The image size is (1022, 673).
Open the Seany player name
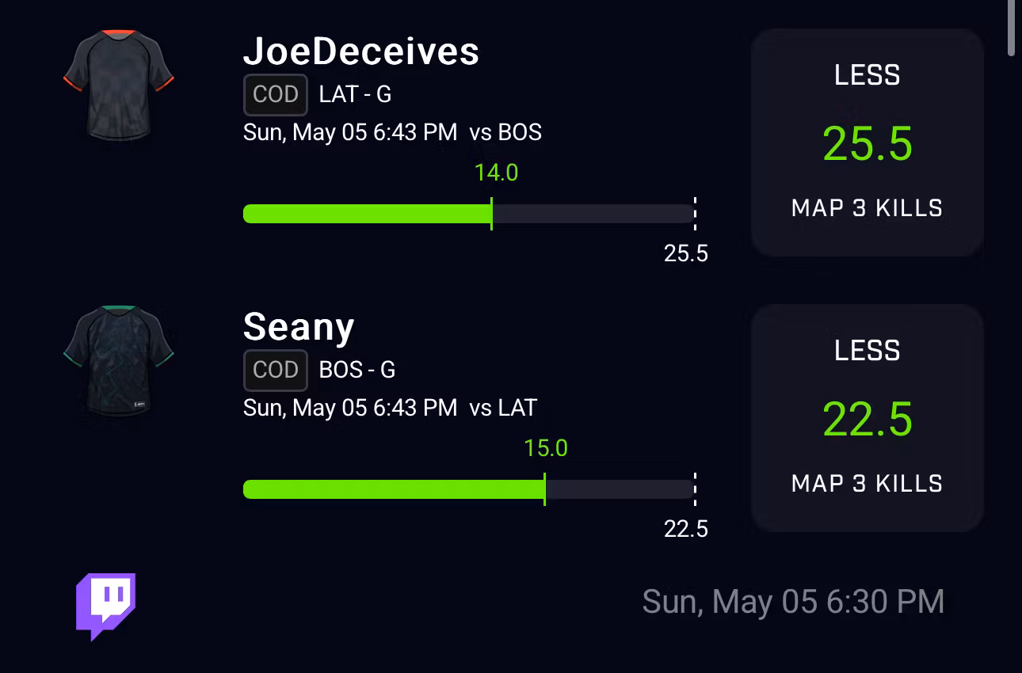298,326
